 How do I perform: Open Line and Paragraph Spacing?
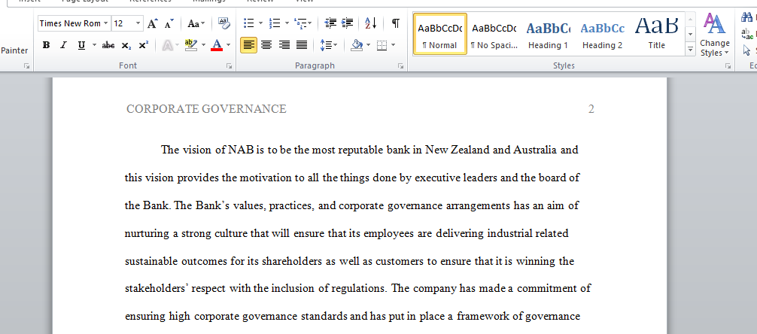tap(329, 45)
